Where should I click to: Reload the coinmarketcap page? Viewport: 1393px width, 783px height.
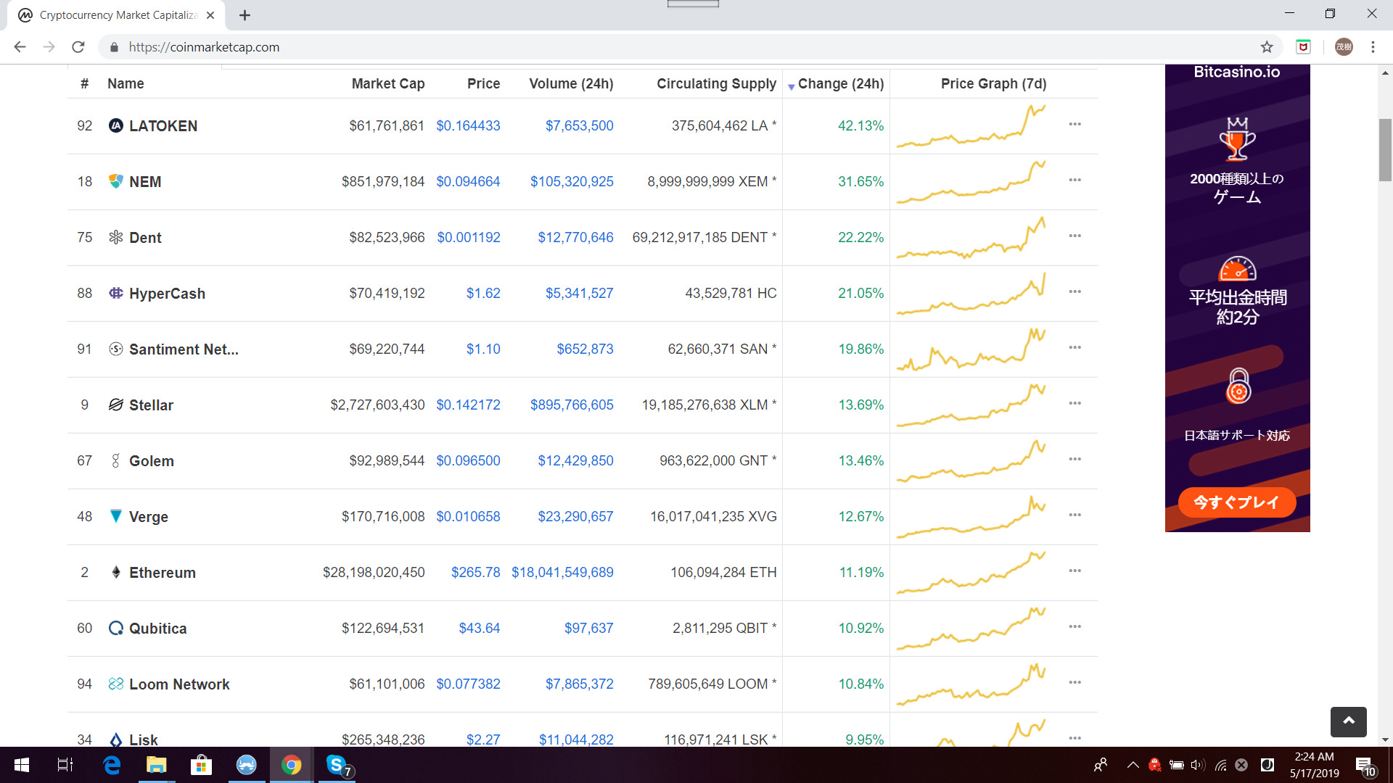[x=78, y=47]
